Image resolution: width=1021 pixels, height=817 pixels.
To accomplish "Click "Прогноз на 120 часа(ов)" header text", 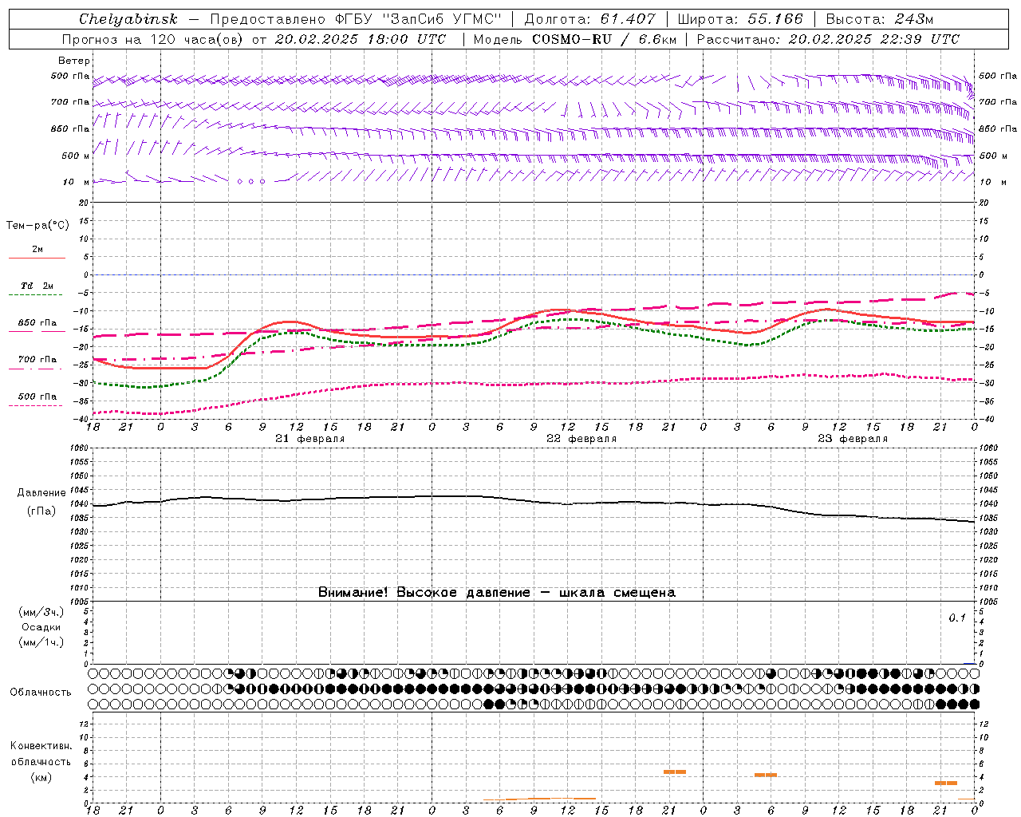I will 153,39.
